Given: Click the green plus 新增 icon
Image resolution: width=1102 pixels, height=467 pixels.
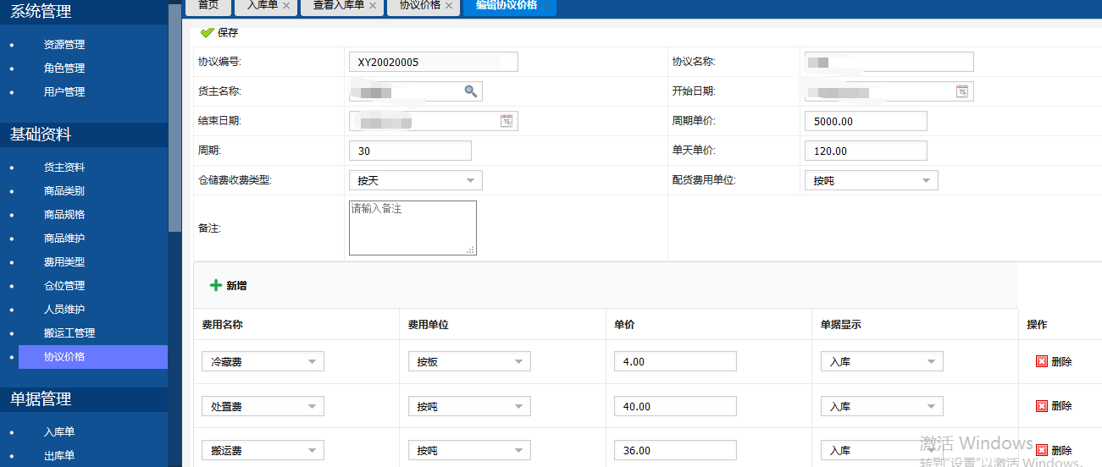Looking at the screenshot, I should point(215,286).
